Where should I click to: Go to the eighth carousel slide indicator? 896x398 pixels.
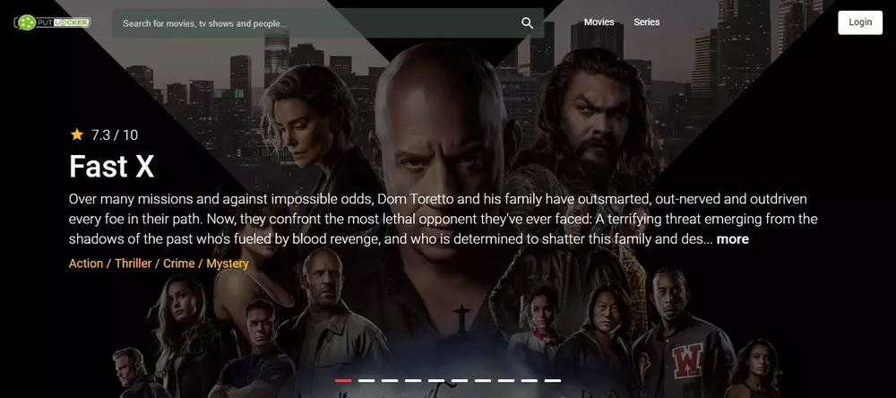pyautogui.click(x=506, y=380)
